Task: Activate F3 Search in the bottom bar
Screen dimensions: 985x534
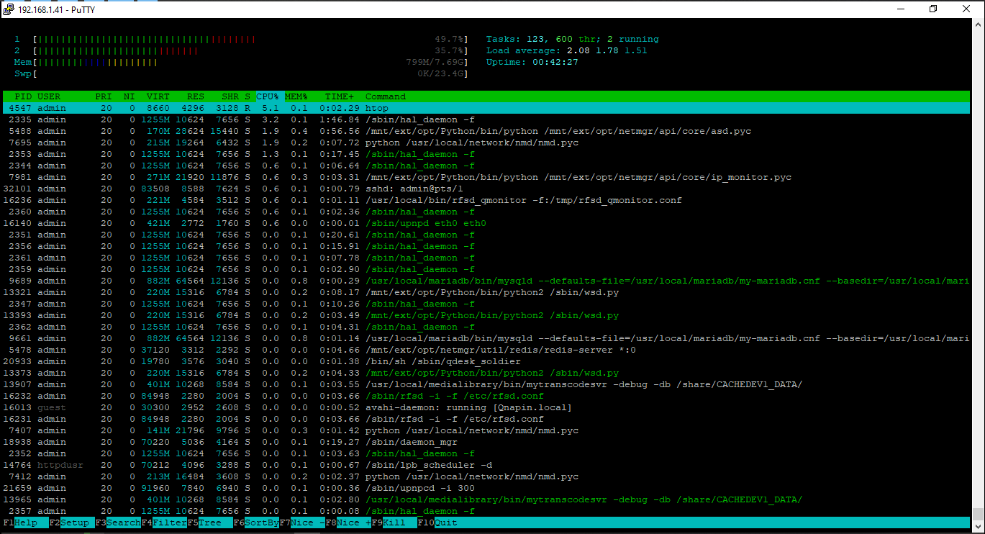Action: (123, 522)
